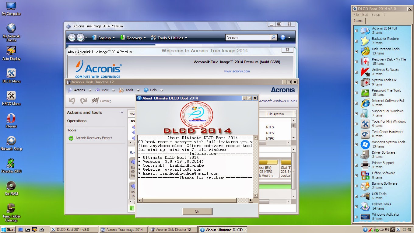Launch the Auto Display desktop shortcut
The width and height of the screenshot is (414, 233).
point(11,53)
